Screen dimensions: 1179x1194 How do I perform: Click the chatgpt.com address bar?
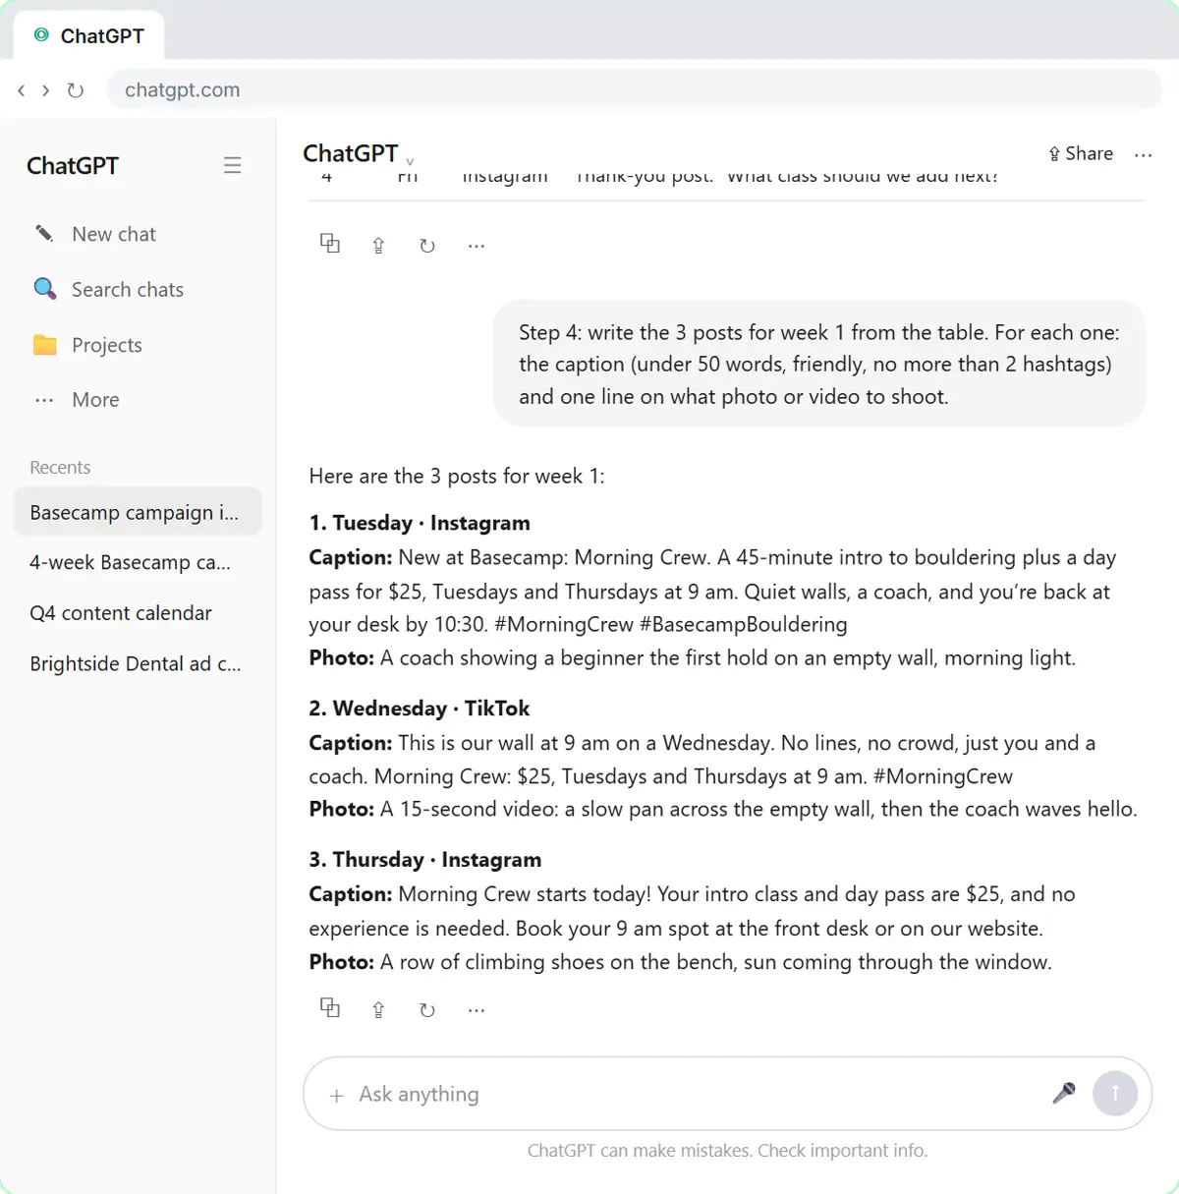tap(634, 89)
